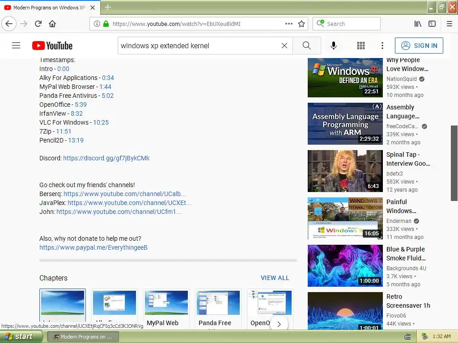Click the system tray icon beside the clock
The width and height of the screenshot is (458, 343).
(424, 337)
